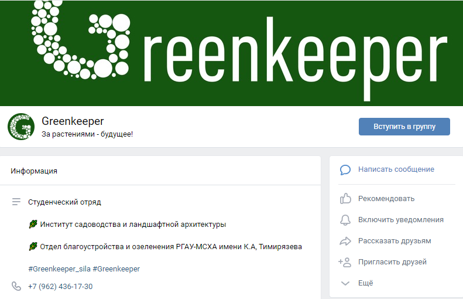
Task: Open the Greenkeeper round group avatar
Action: (x=21, y=127)
